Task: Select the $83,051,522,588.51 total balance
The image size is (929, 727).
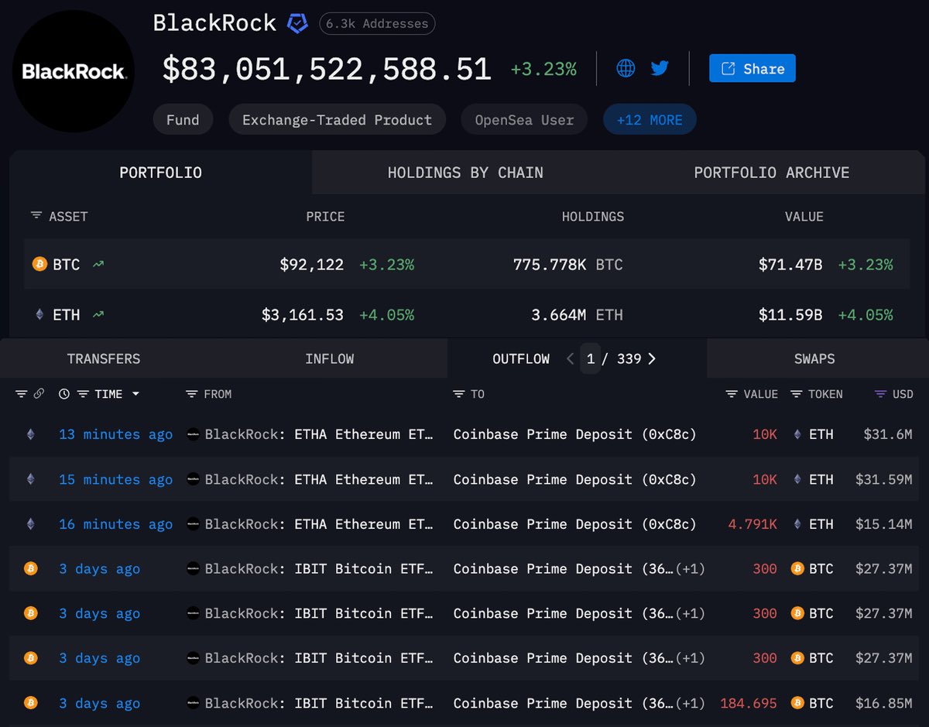Action: point(327,69)
